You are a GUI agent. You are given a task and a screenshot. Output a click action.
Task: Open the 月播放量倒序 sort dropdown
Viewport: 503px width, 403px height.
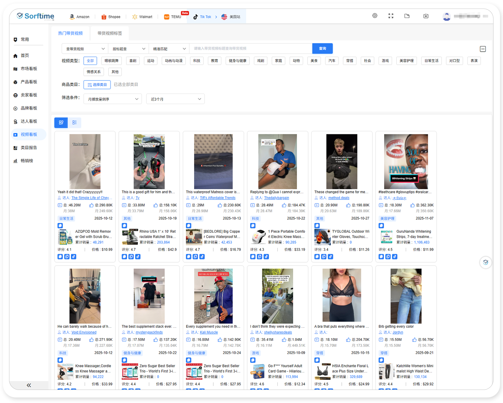112,99
